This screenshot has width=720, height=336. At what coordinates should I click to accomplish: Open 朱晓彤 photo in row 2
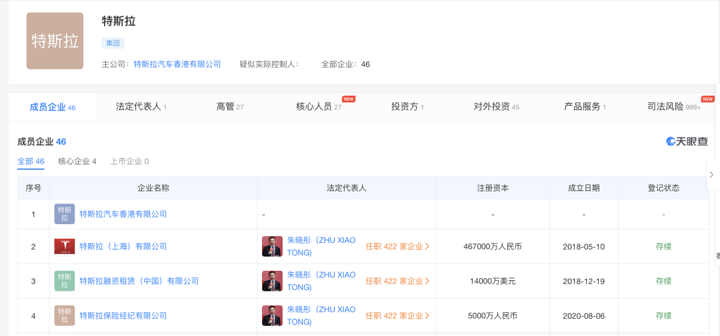[x=272, y=247]
